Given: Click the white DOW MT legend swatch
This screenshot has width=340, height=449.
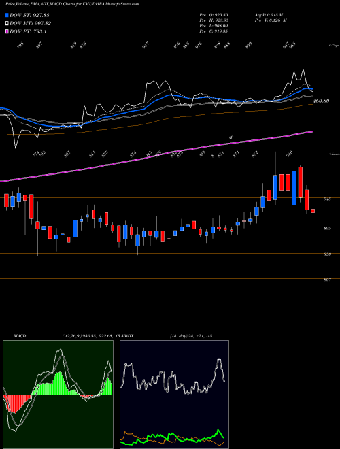Looking at the screenshot, I should pos(7,24).
